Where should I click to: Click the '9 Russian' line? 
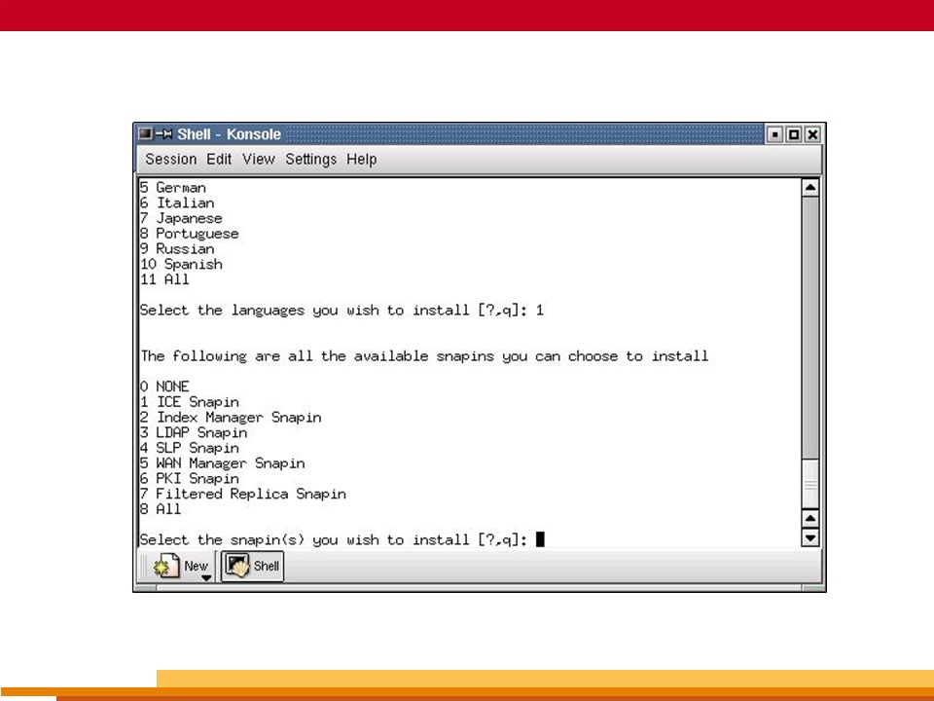[177, 249]
